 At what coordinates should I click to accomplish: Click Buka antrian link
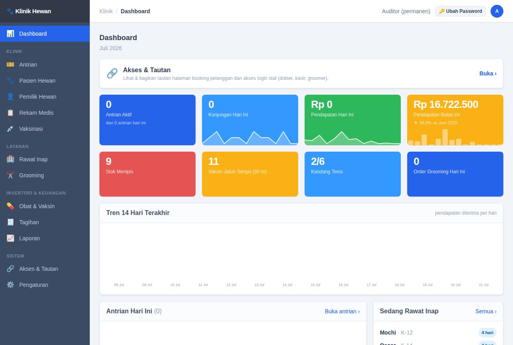pyautogui.click(x=342, y=311)
